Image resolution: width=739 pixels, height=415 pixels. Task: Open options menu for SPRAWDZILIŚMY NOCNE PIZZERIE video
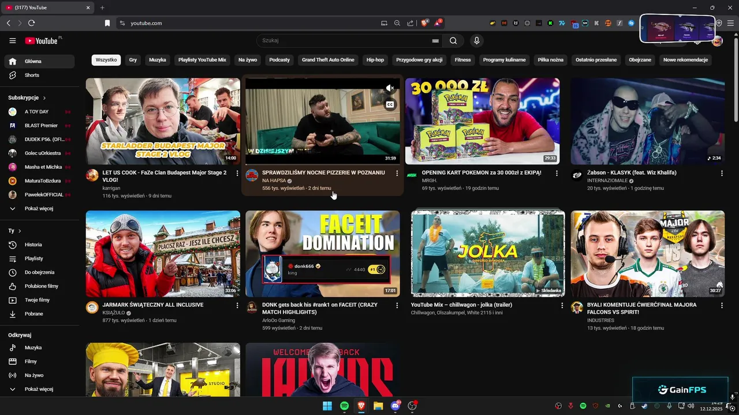[397, 173]
